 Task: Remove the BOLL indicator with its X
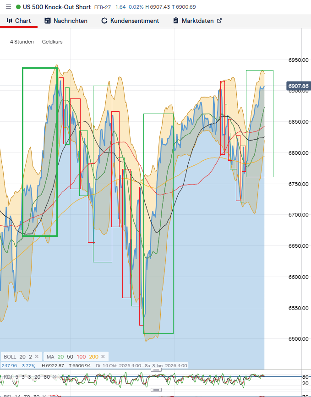point(37,357)
